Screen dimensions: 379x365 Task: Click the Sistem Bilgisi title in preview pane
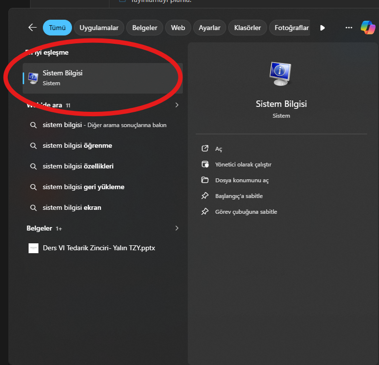pyautogui.click(x=281, y=104)
